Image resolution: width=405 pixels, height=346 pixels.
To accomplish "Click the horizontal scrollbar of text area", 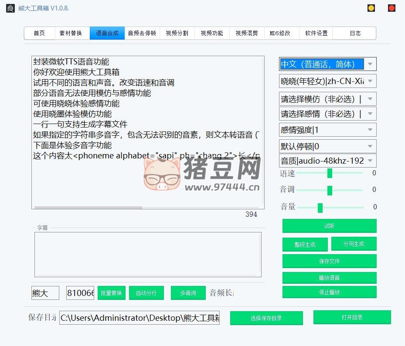I will (88, 208).
